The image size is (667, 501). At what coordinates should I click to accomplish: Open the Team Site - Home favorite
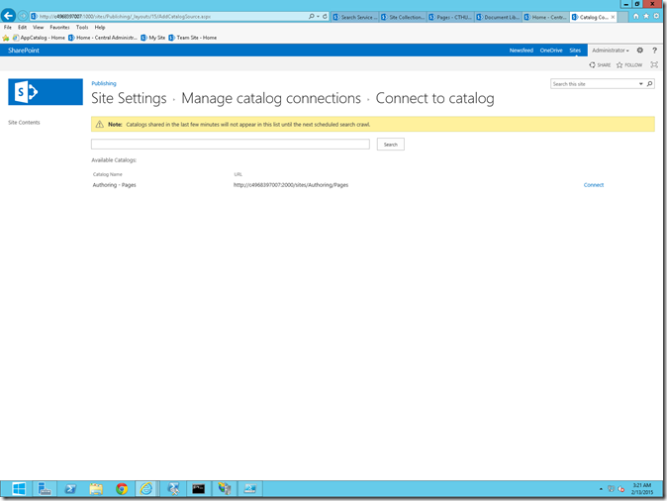click(192, 38)
